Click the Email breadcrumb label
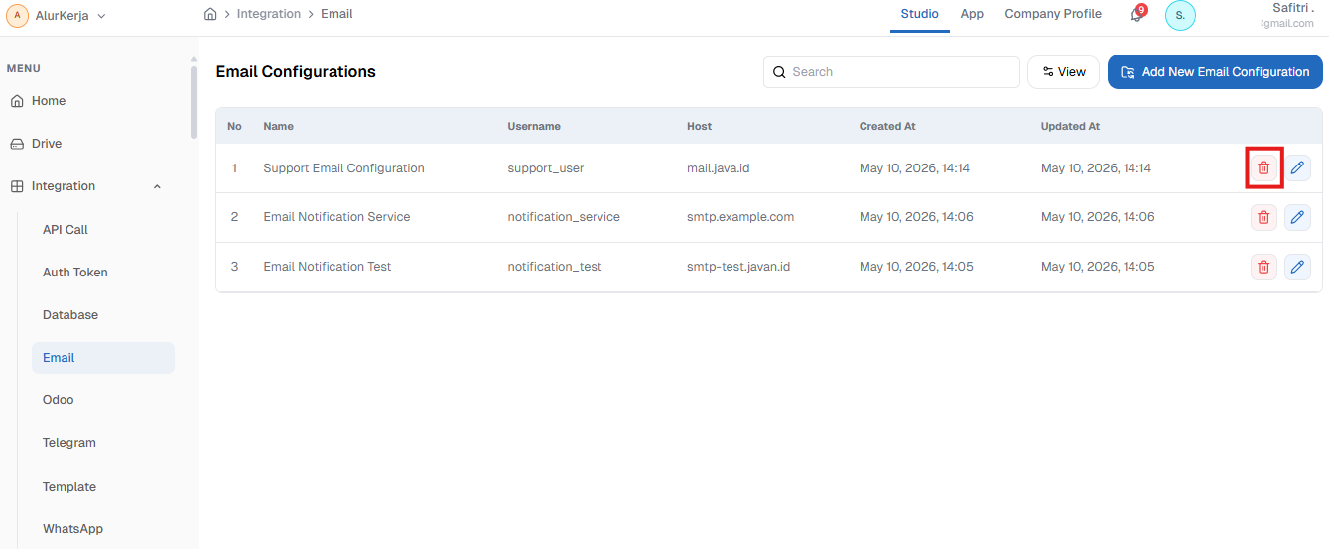The image size is (1329, 549). tap(336, 14)
